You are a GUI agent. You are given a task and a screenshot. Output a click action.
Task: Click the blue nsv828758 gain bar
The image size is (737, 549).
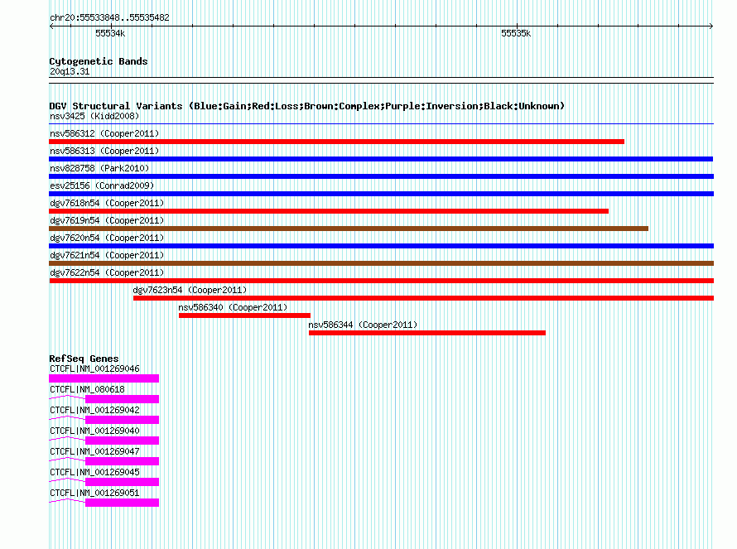381,176
